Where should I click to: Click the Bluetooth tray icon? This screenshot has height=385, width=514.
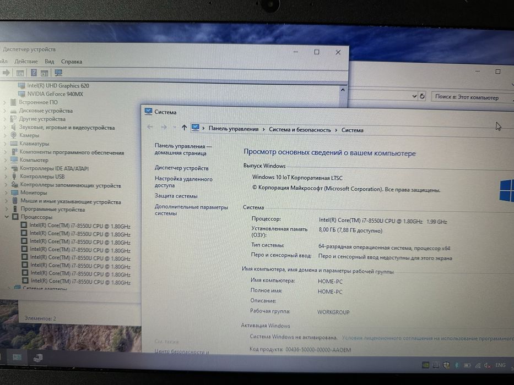456,365
